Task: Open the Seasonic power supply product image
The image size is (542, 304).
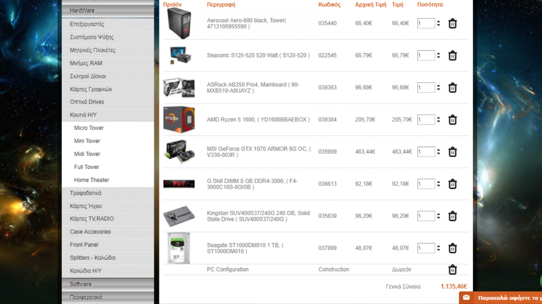Action: point(181,55)
